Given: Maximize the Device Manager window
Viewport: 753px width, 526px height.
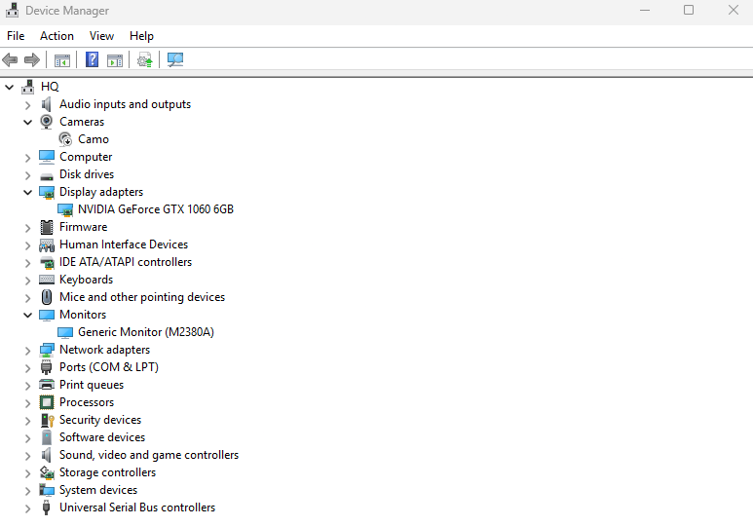Looking at the screenshot, I should (x=689, y=10).
